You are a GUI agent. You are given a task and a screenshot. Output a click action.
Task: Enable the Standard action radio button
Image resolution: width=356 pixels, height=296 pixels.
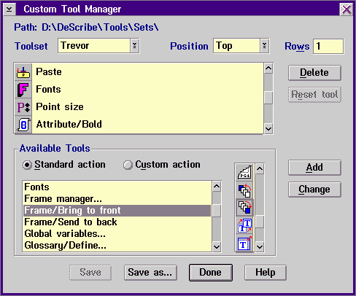27,165
